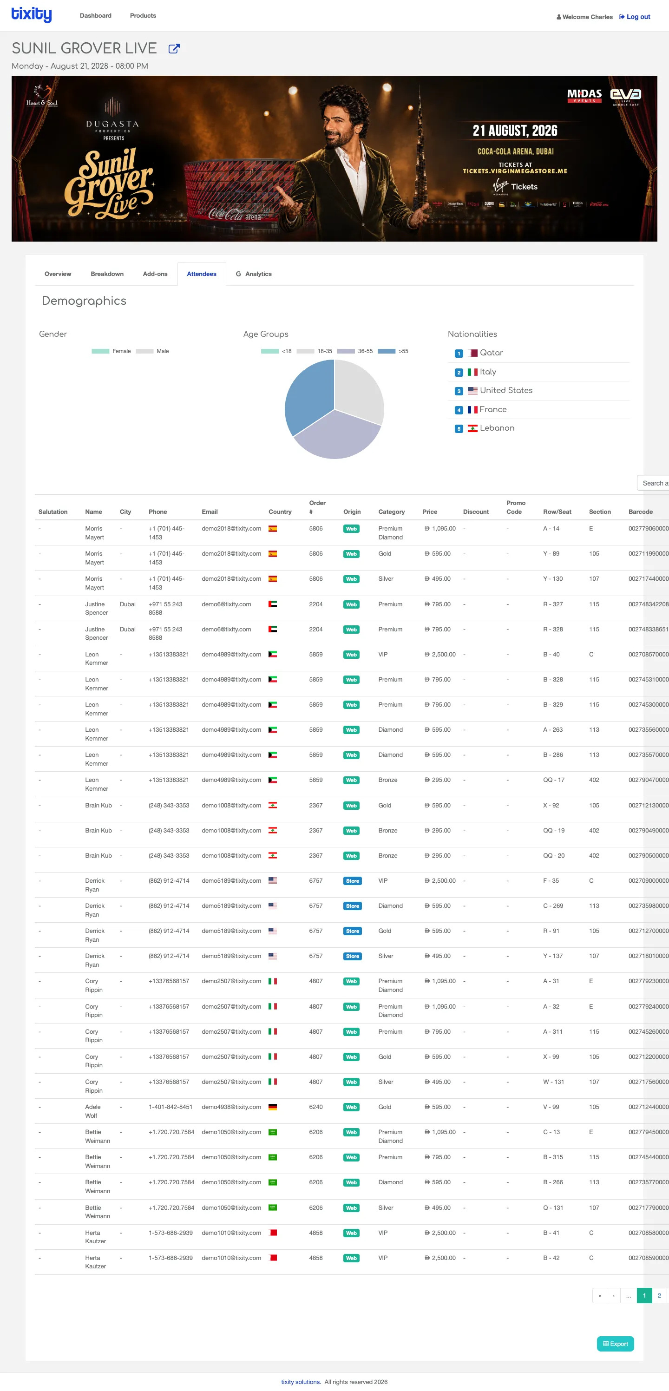Click the Price column header
669x1391 pixels.
(x=430, y=512)
